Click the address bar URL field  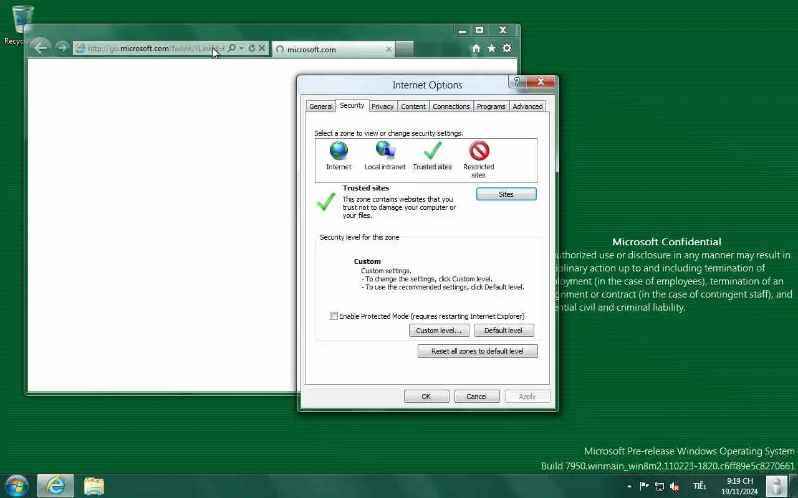155,48
